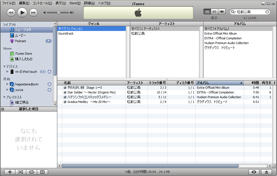The width and height of the screenshot is (277, 176).
Task: Open Podcast in the sidebar
Action: (27, 41)
